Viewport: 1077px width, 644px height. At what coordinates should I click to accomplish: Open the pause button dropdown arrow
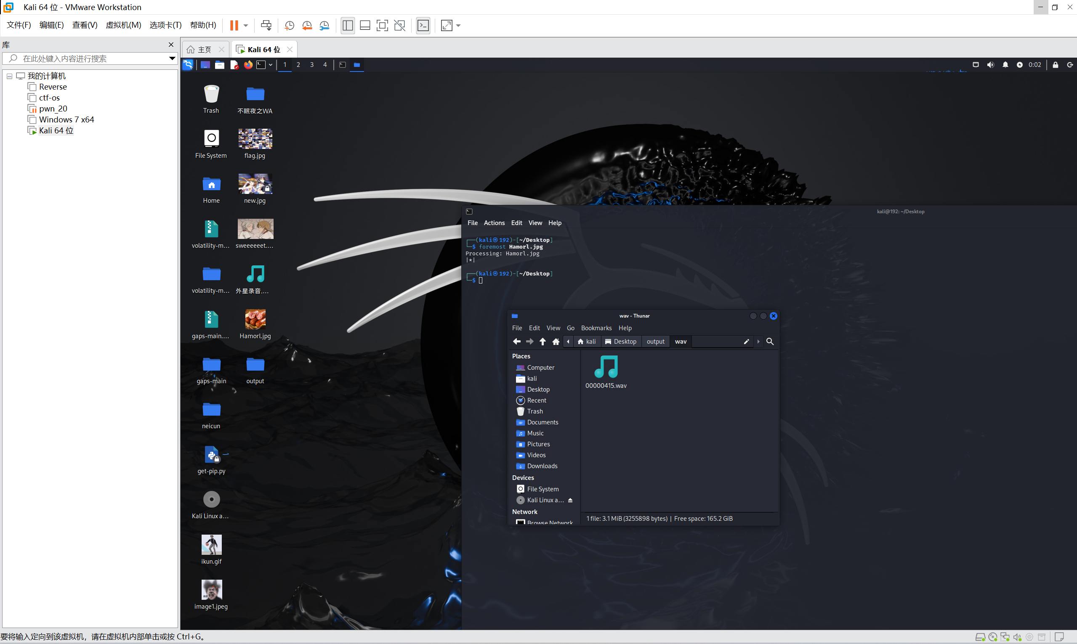tap(246, 25)
